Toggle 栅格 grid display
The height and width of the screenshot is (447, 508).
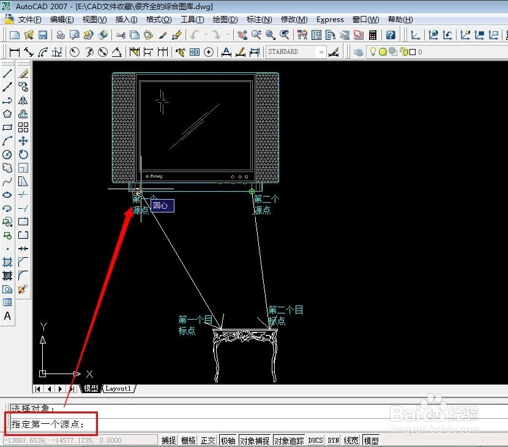pyautogui.click(x=189, y=440)
